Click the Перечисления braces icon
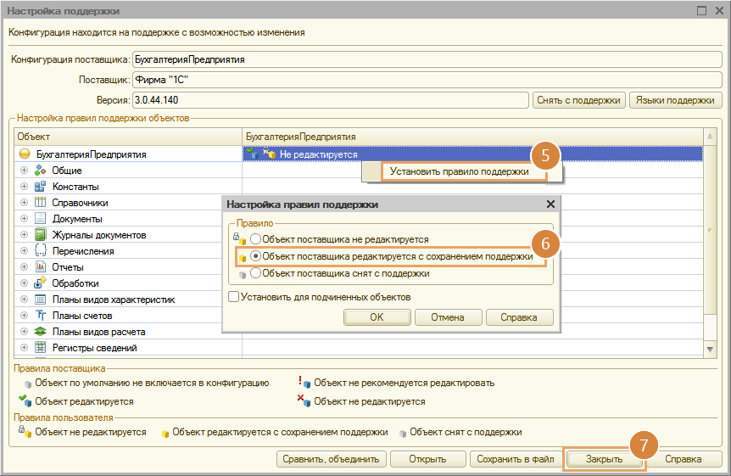 point(40,251)
